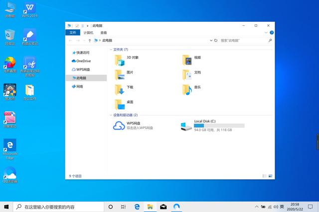Select the WPS网盘 cloud drive item

click(133, 126)
